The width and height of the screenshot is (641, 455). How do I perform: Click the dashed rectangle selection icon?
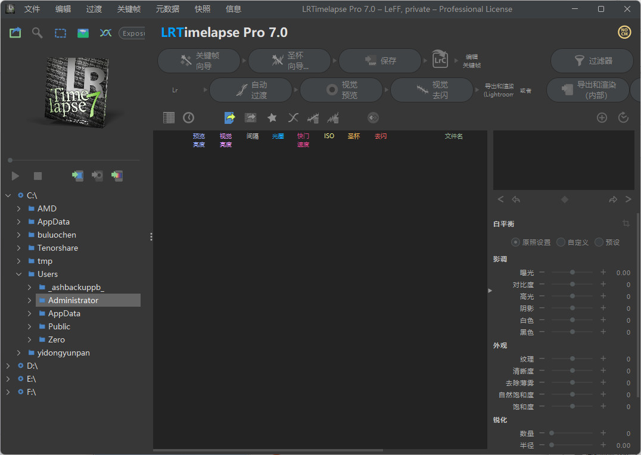[x=61, y=33]
